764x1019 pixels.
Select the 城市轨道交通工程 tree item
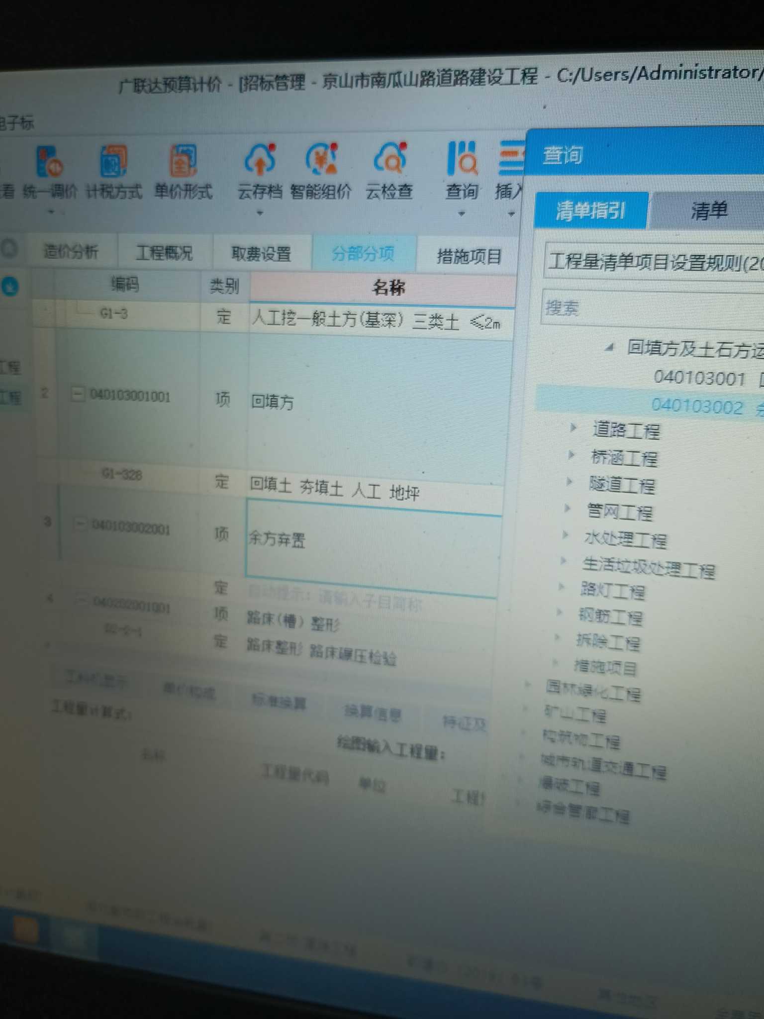click(603, 766)
